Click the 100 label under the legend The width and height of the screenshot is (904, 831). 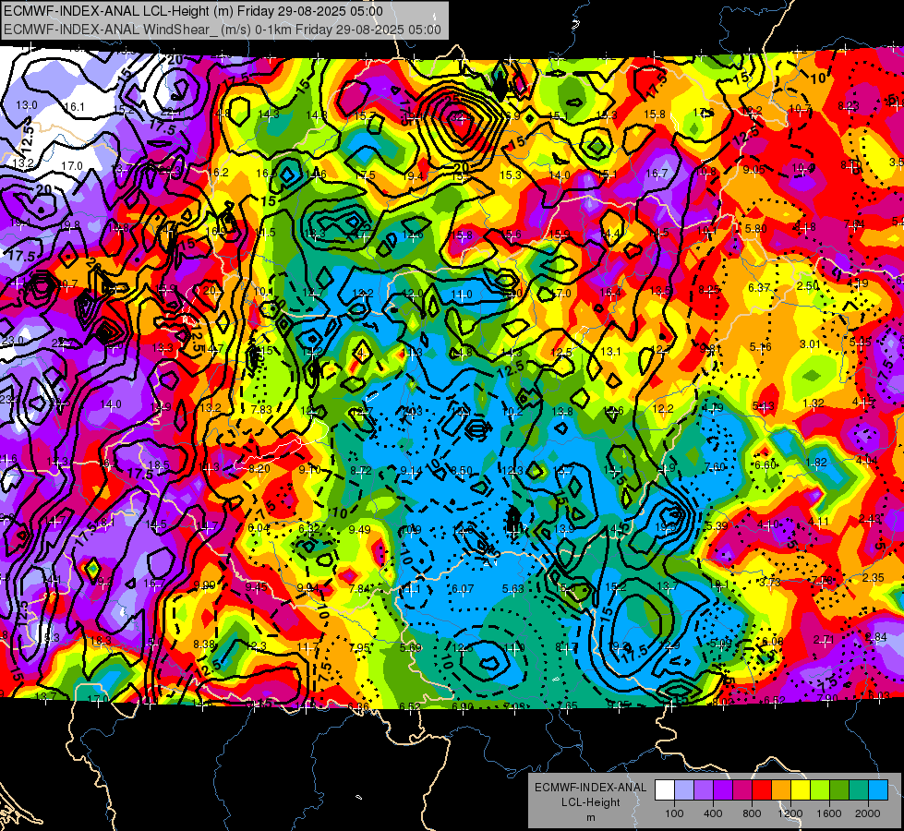(674, 813)
